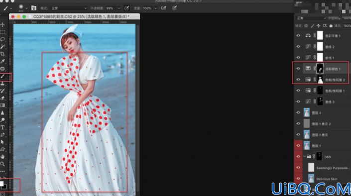Viewport: 351px width, 196px height.
Task: Hide the 色相/饱和度 2 layer
Action: [298, 80]
